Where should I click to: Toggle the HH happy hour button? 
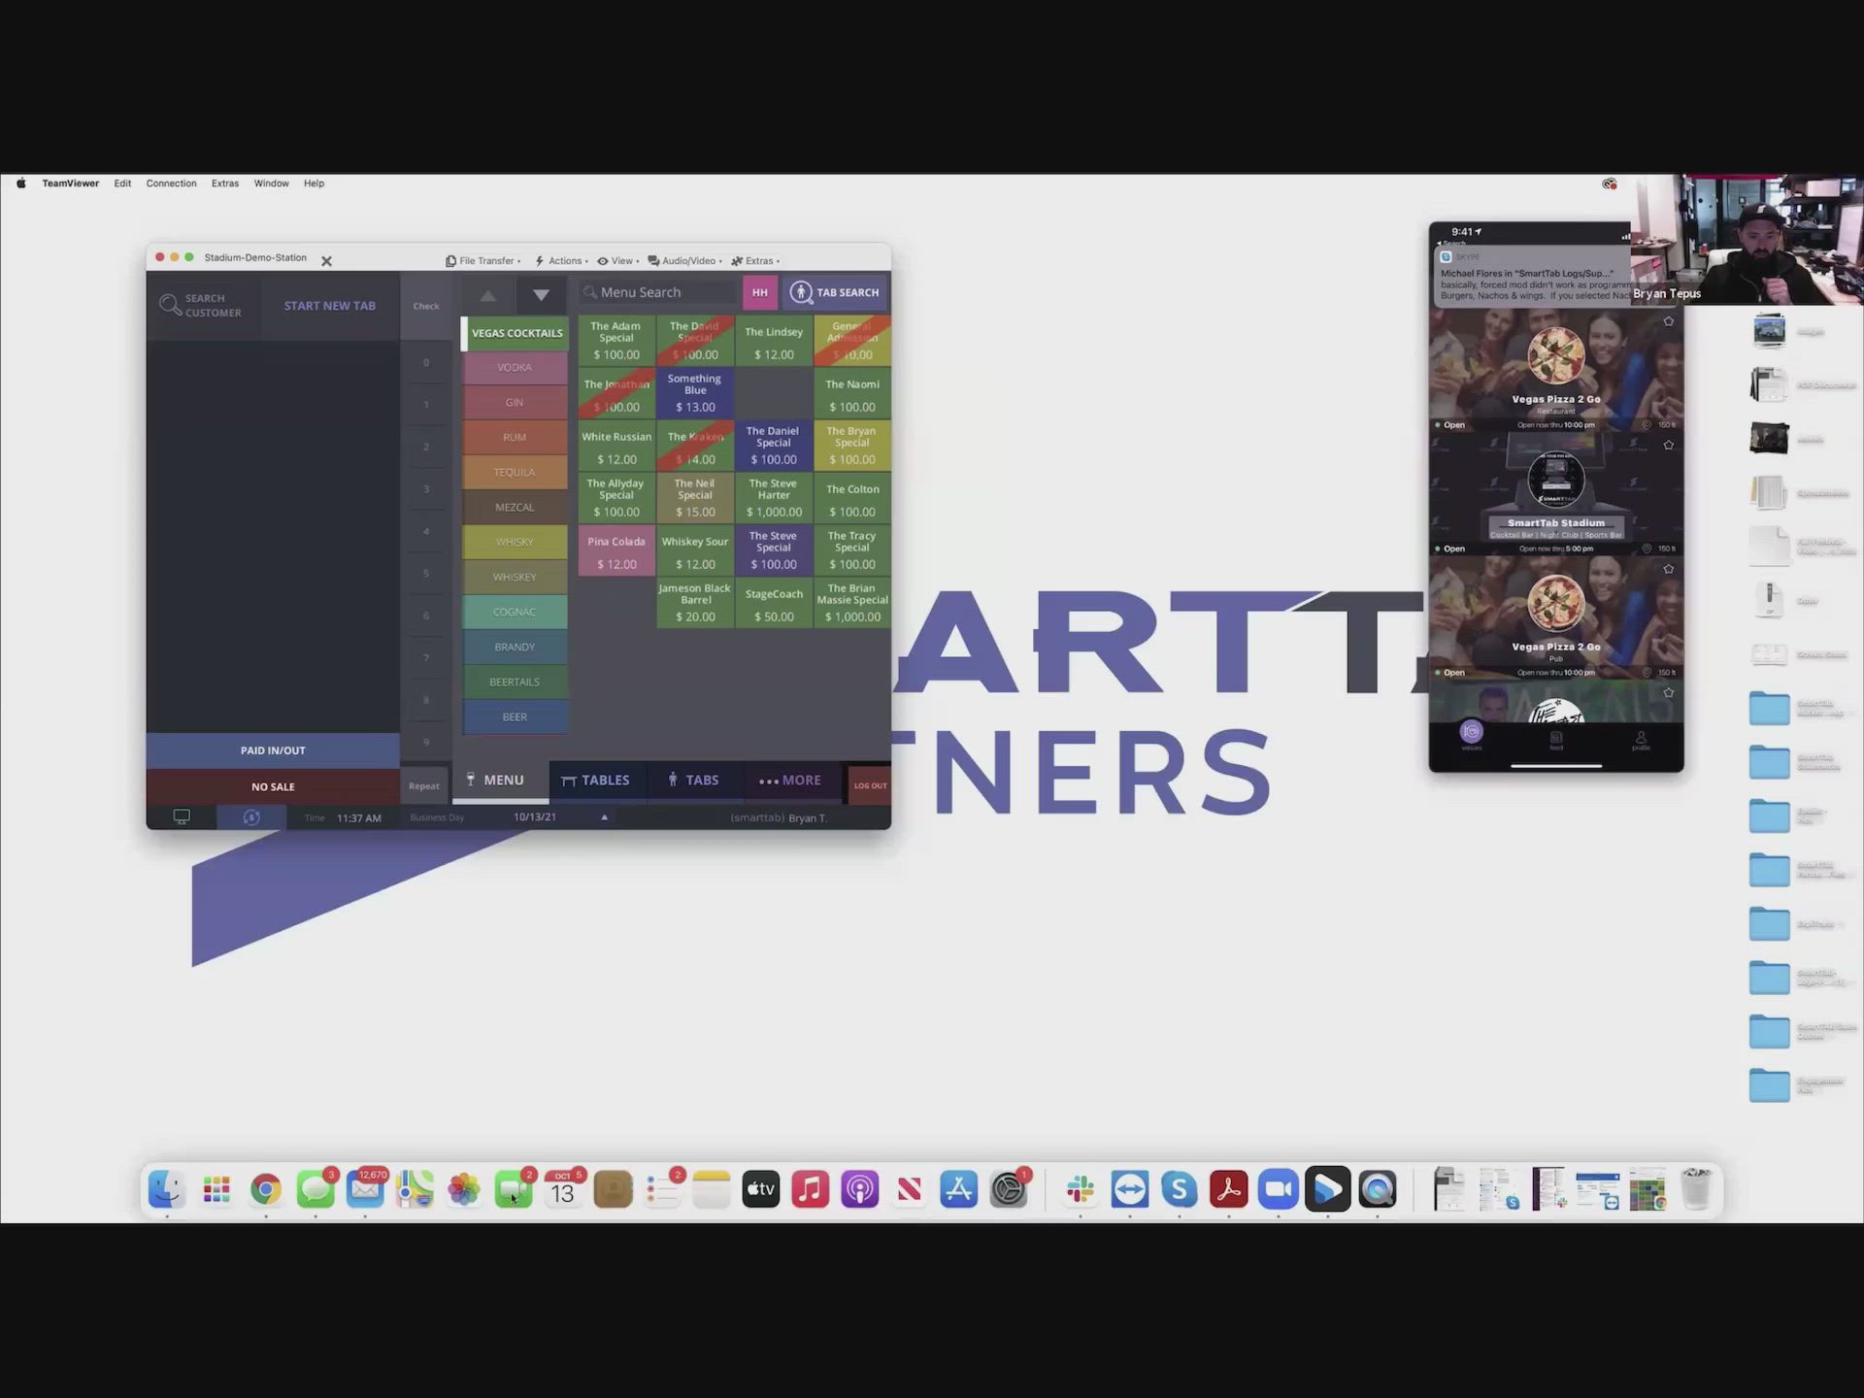[x=760, y=292]
